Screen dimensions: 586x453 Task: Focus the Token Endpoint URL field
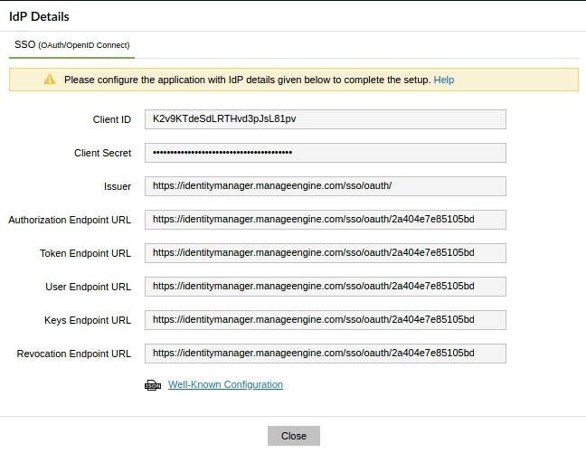[325, 253]
